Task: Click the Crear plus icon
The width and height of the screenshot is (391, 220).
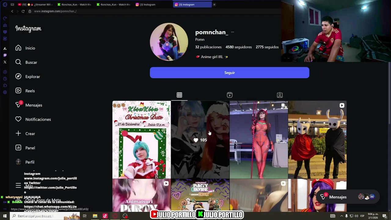Action: [x=18, y=134]
